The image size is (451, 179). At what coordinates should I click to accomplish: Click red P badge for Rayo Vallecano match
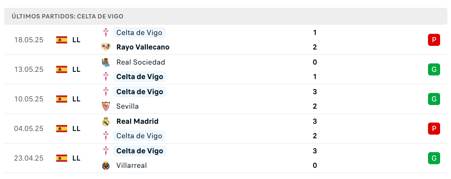pyautogui.click(x=434, y=40)
